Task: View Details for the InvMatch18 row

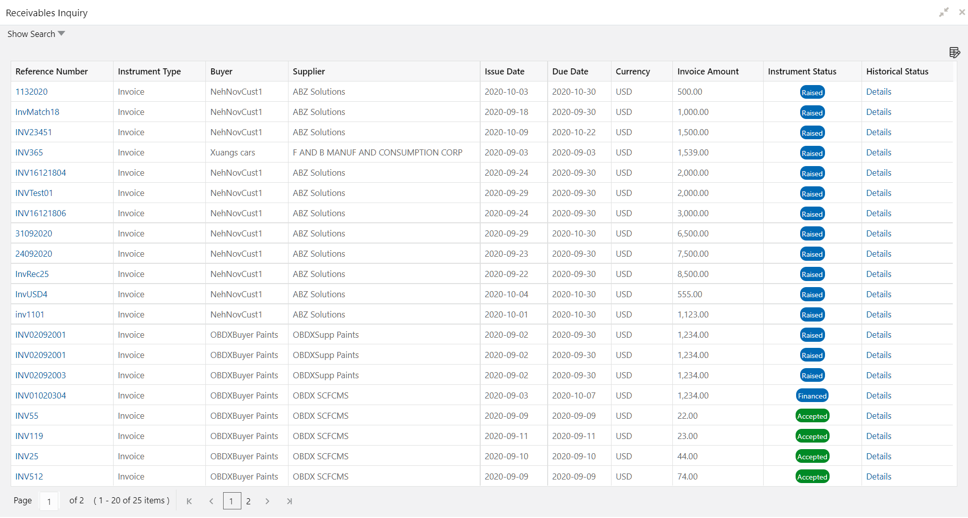Action: (x=878, y=112)
